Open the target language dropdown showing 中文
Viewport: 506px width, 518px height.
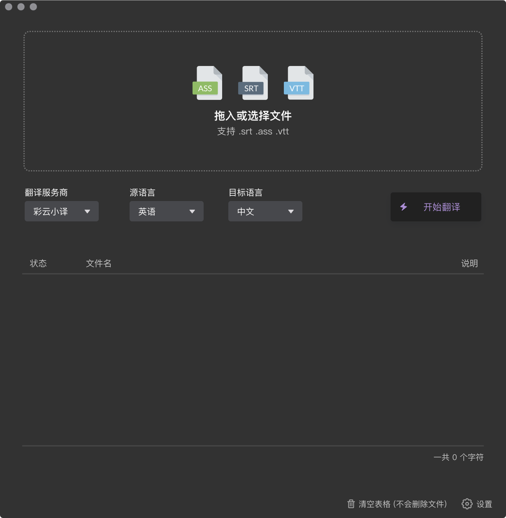pos(265,211)
